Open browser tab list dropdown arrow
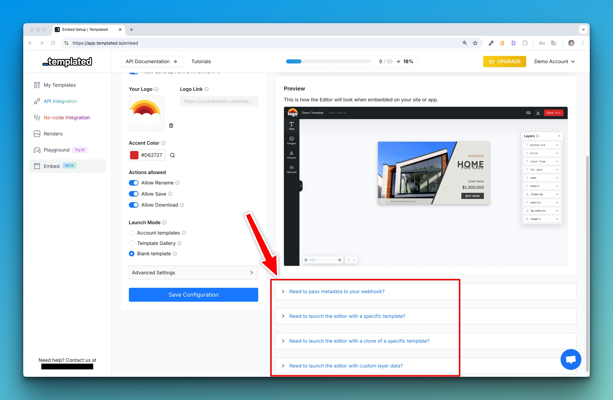The image size is (613, 400). [x=583, y=29]
